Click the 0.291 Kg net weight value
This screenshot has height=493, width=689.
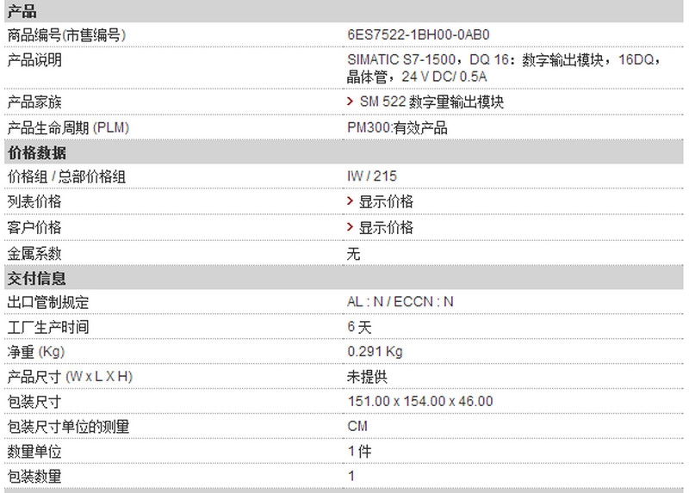[375, 352]
